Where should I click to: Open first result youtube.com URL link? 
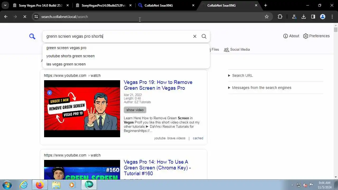pos(72,75)
